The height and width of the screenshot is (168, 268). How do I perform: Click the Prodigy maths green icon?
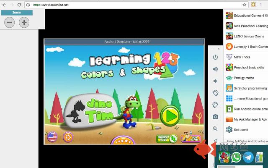pos(229,78)
